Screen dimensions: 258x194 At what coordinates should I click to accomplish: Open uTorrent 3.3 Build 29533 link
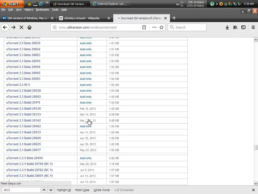click(x=23, y=132)
